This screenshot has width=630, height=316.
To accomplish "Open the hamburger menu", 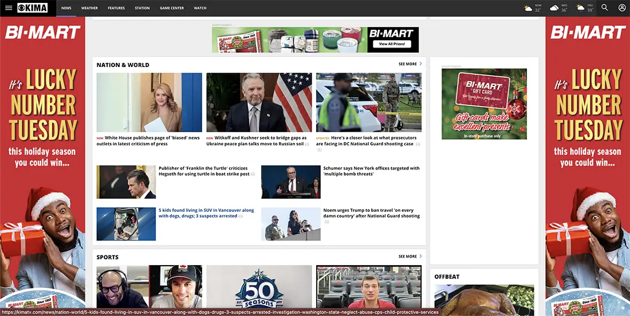I will 9,7.
